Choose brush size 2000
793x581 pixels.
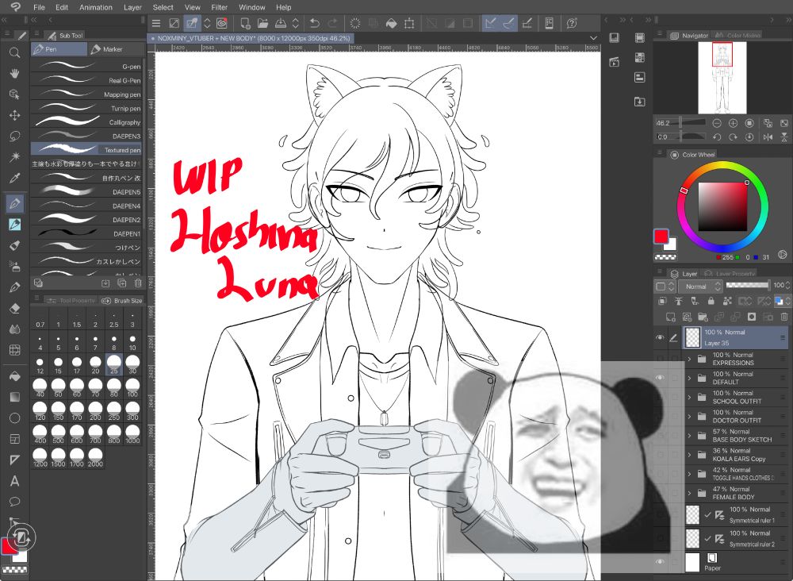95,458
